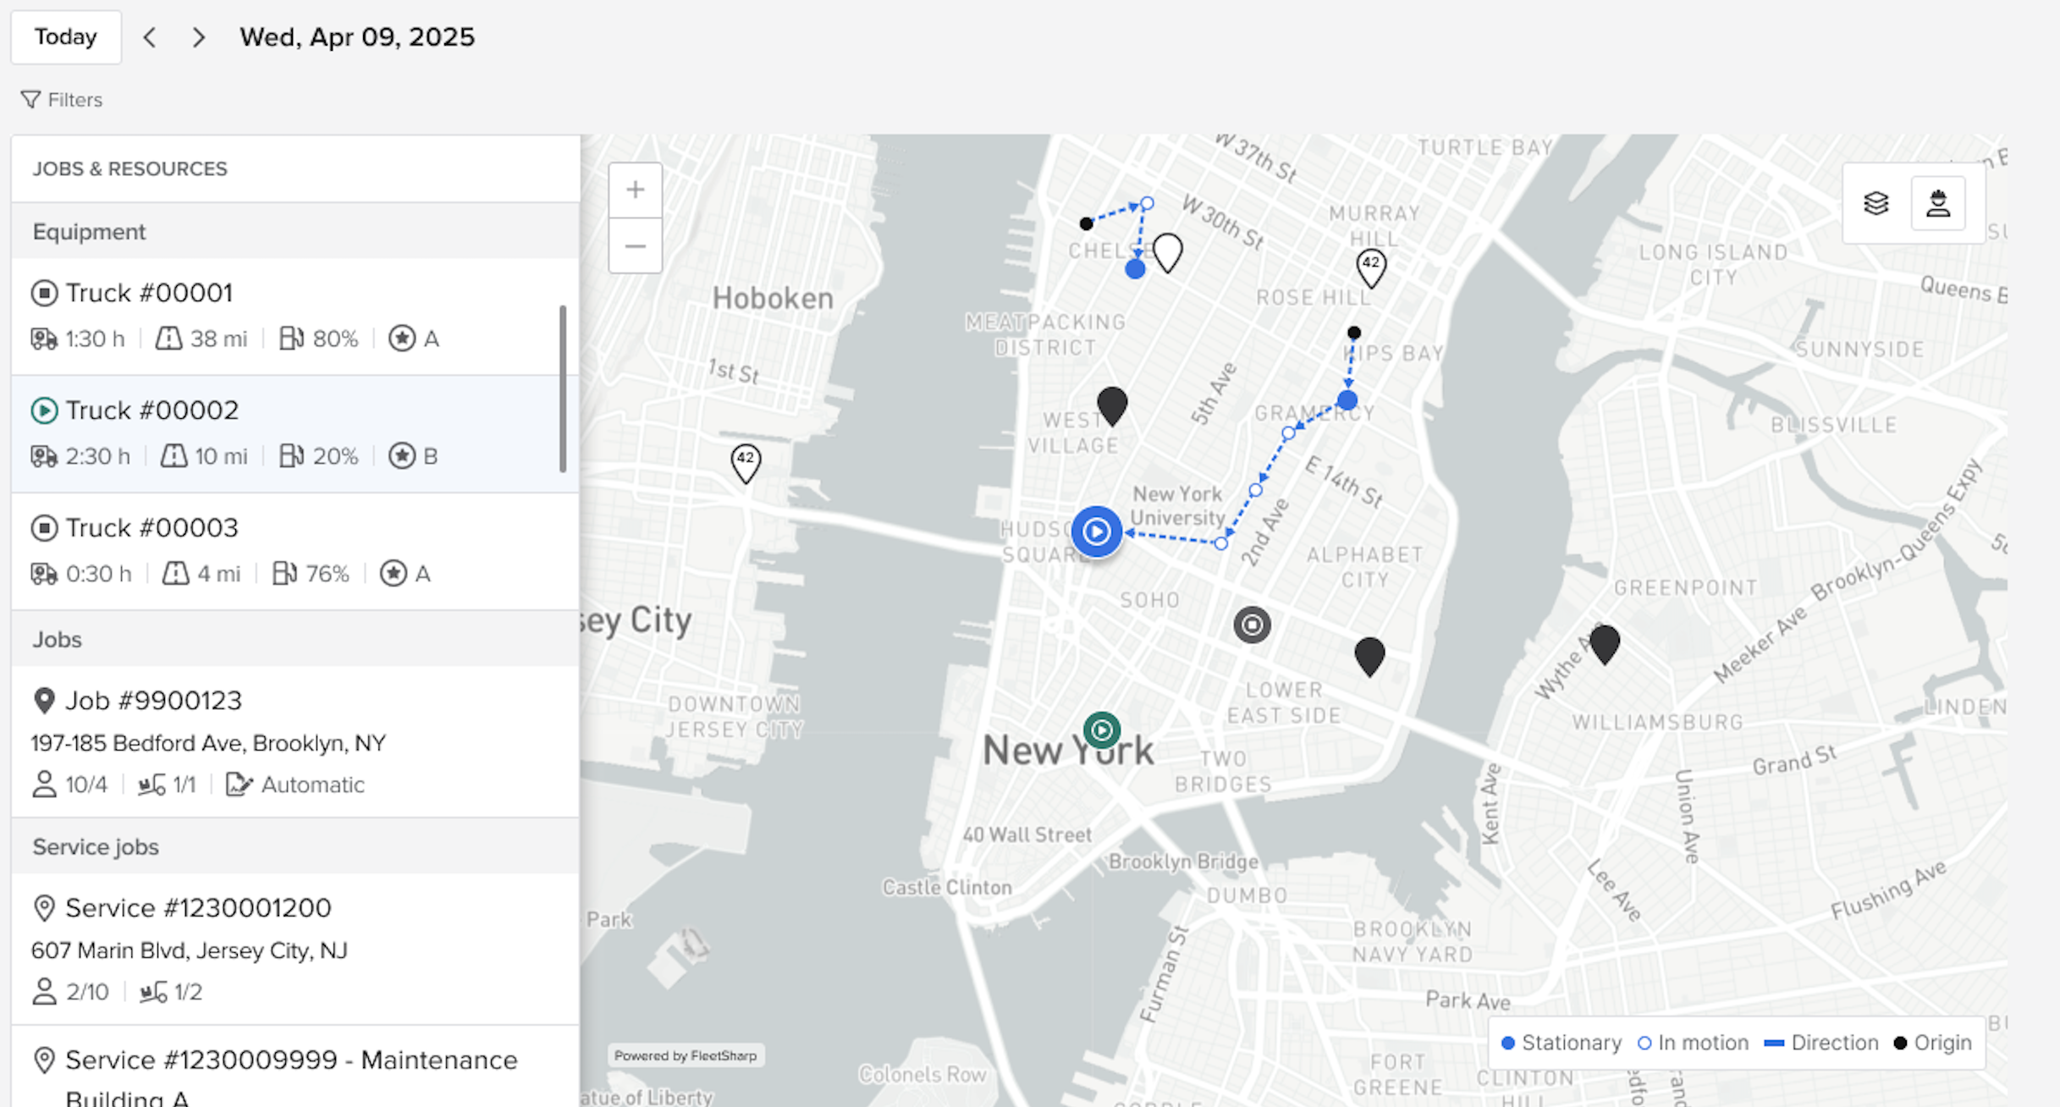Viewport: 2060px width, 1107px height.
Task: Zoom in with the plus button
Action: (x=635, y=190)
